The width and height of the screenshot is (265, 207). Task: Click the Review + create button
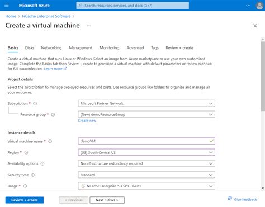(25, 200)
